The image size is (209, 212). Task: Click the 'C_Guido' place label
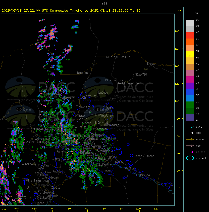pos(31,125)
